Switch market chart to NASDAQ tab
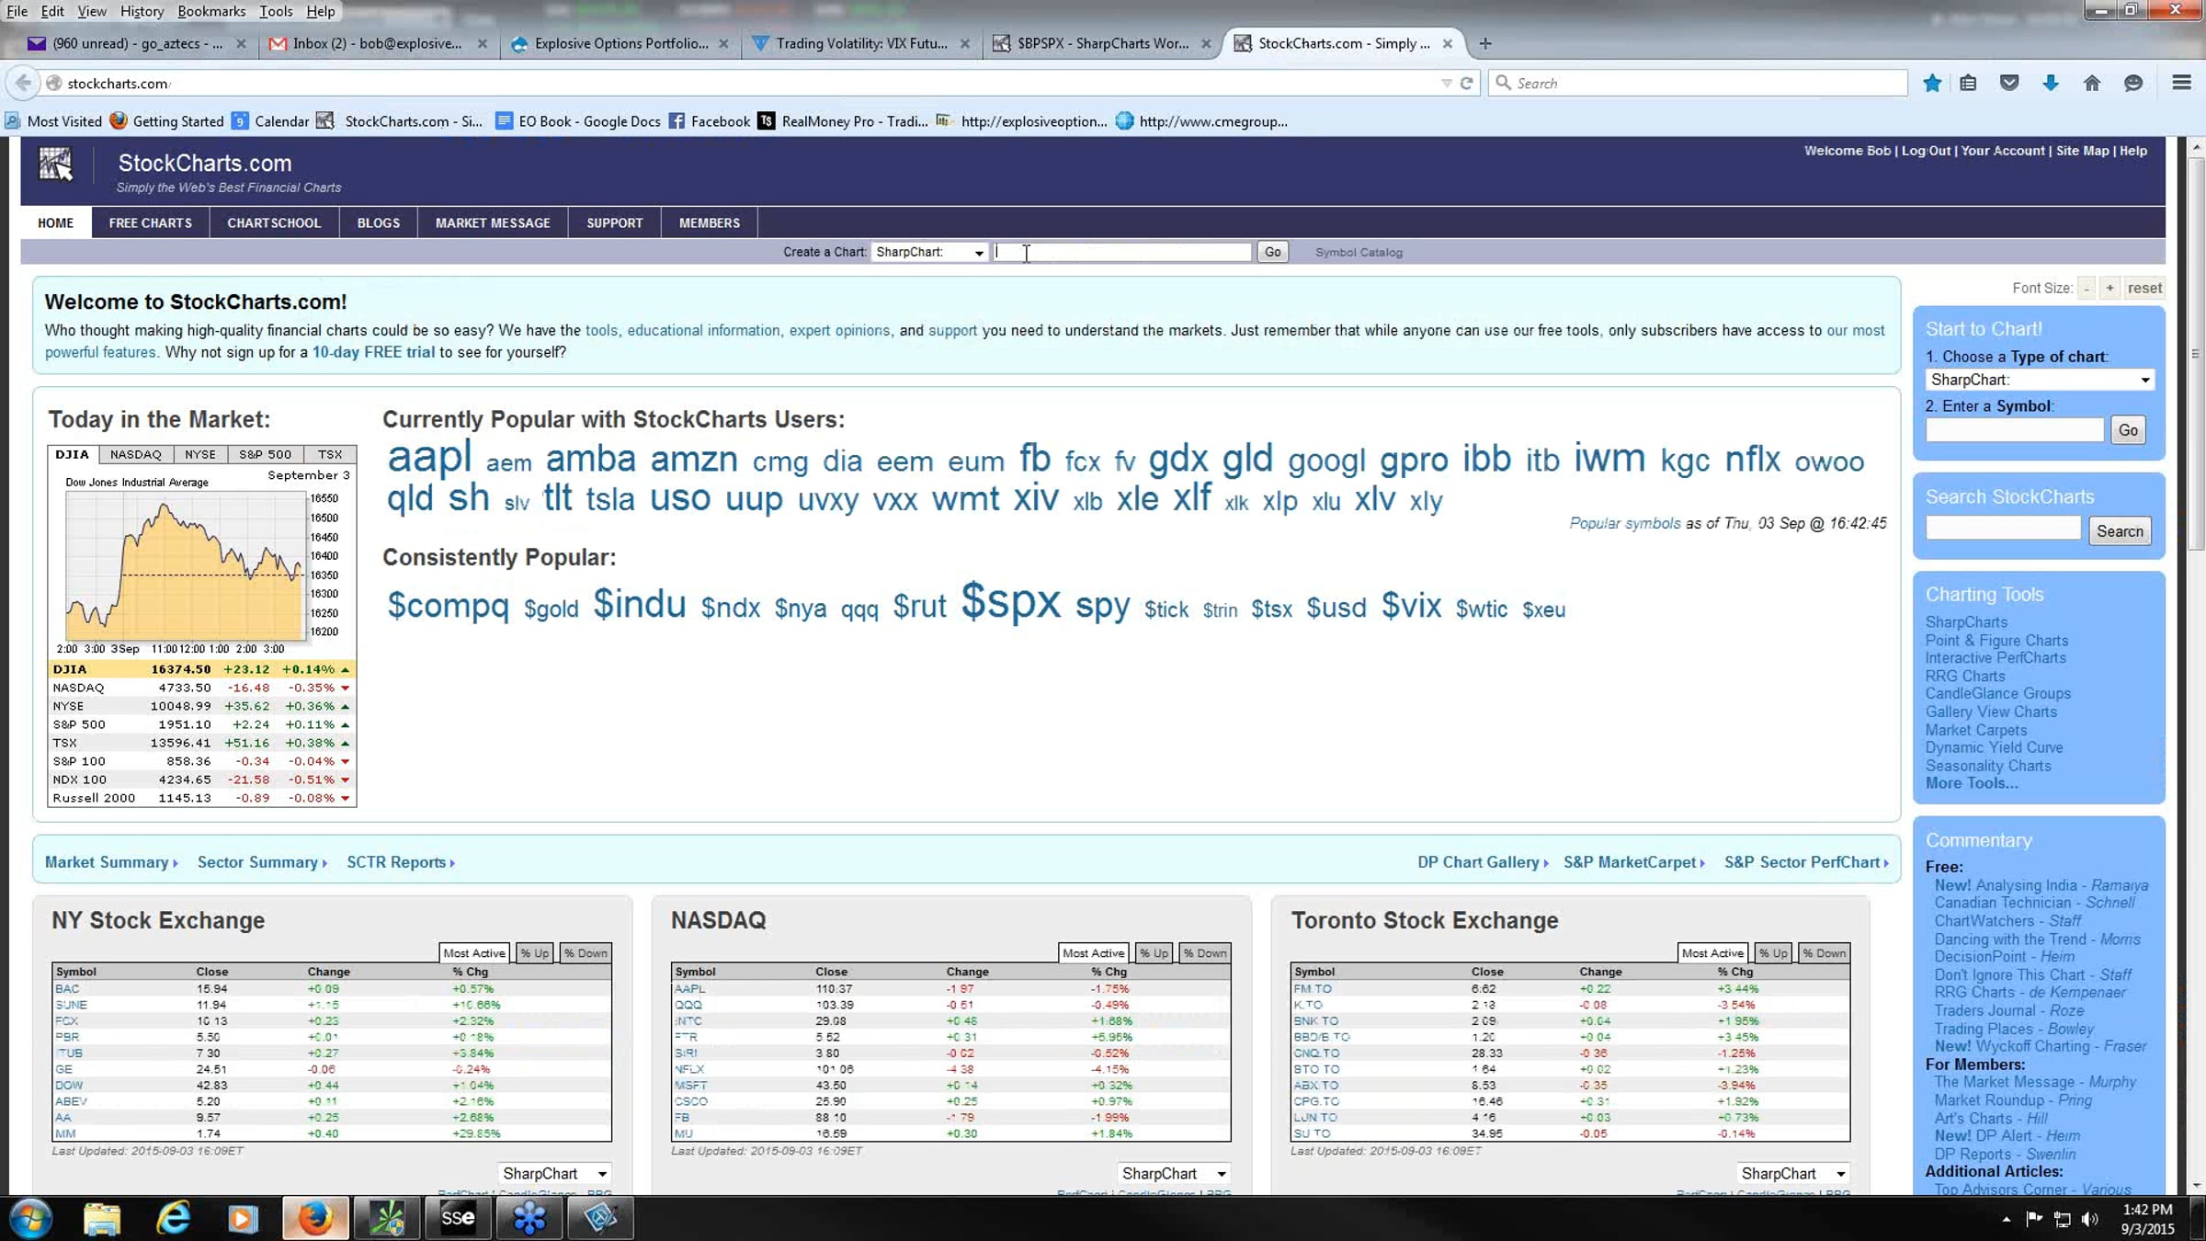The height and width of the screenshot is (1241, 2206). [x=135, y=454]
